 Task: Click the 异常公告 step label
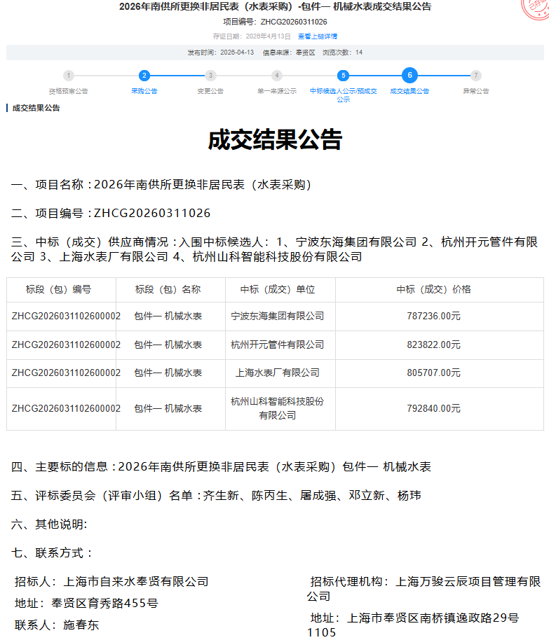[476, 91]
